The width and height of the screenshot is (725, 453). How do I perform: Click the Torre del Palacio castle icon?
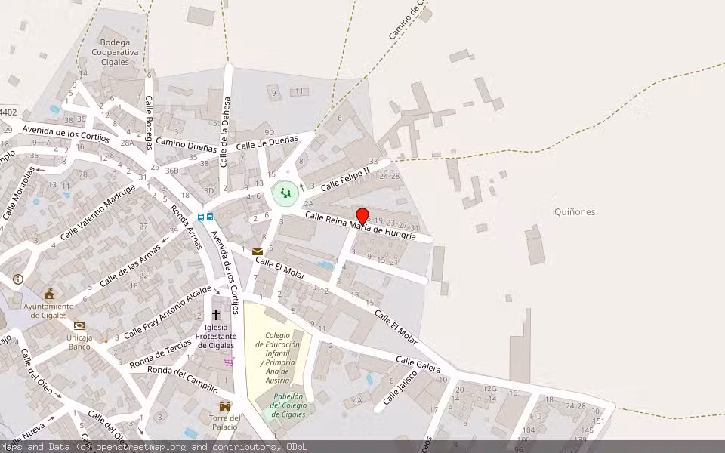pos(225,406)
